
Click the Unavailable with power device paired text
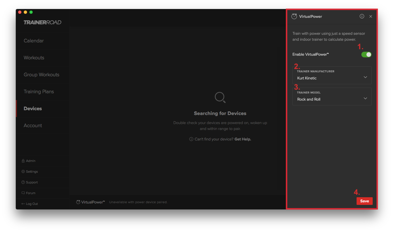[138, 202]
